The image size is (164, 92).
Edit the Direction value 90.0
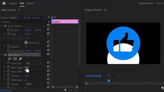(27, 76)
